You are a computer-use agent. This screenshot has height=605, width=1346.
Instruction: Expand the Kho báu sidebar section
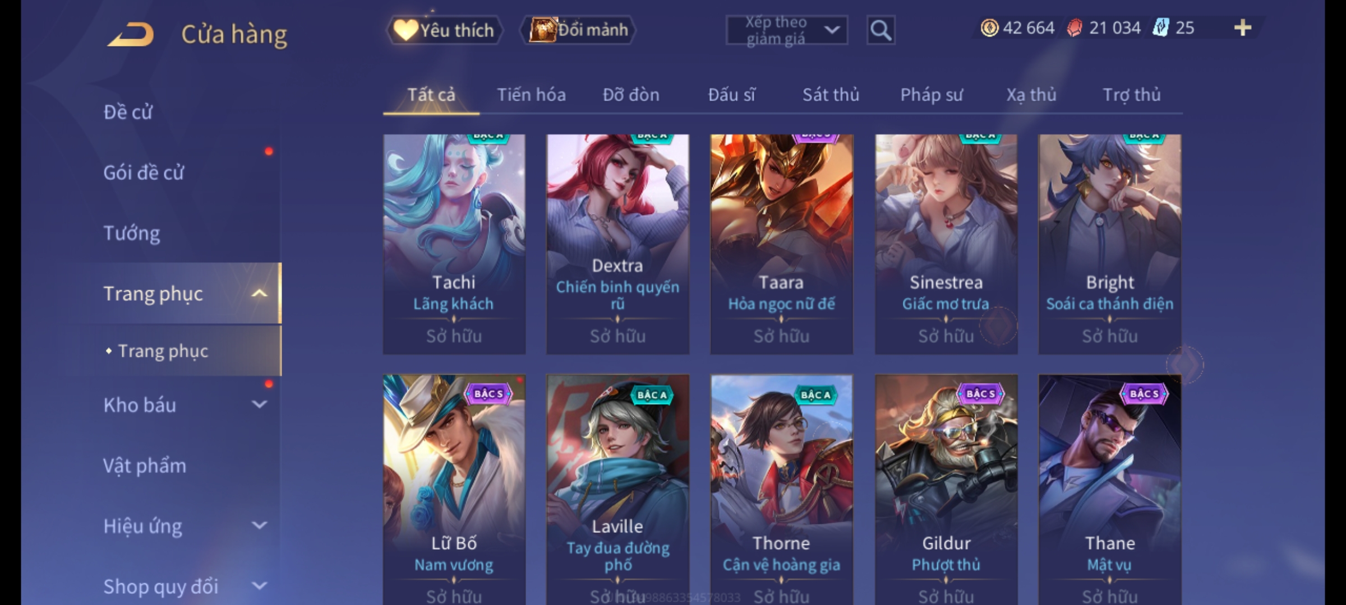tap(259, 404)
